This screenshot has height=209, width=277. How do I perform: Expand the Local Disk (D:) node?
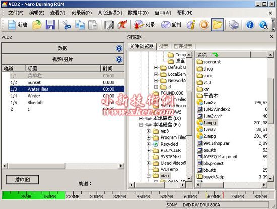[141, 118]
